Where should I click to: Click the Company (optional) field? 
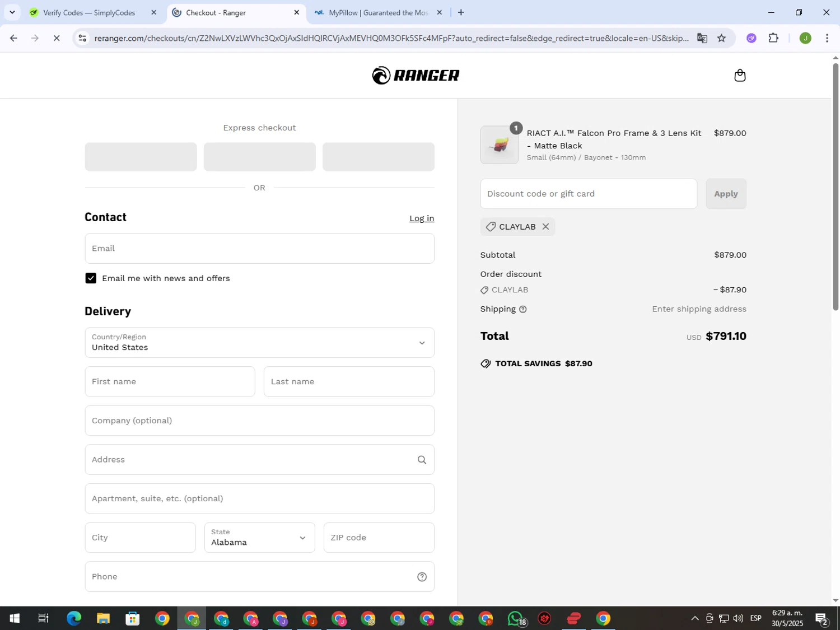point(259,421)
